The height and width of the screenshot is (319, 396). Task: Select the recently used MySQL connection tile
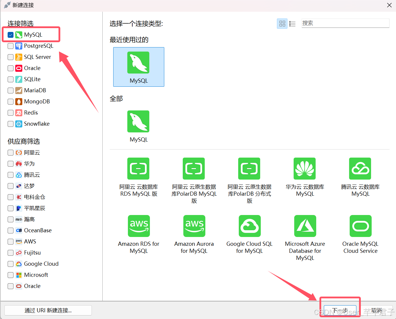pos(138,67)
